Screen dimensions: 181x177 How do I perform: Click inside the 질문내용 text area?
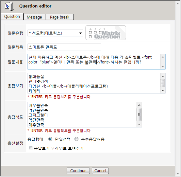pos(96,61)
